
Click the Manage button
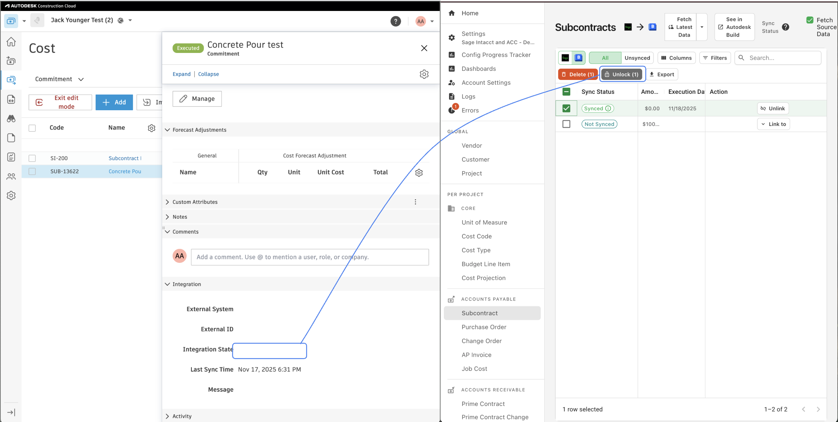pos(197,99)
